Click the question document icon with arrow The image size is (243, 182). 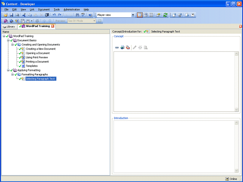tap(28, 21)
